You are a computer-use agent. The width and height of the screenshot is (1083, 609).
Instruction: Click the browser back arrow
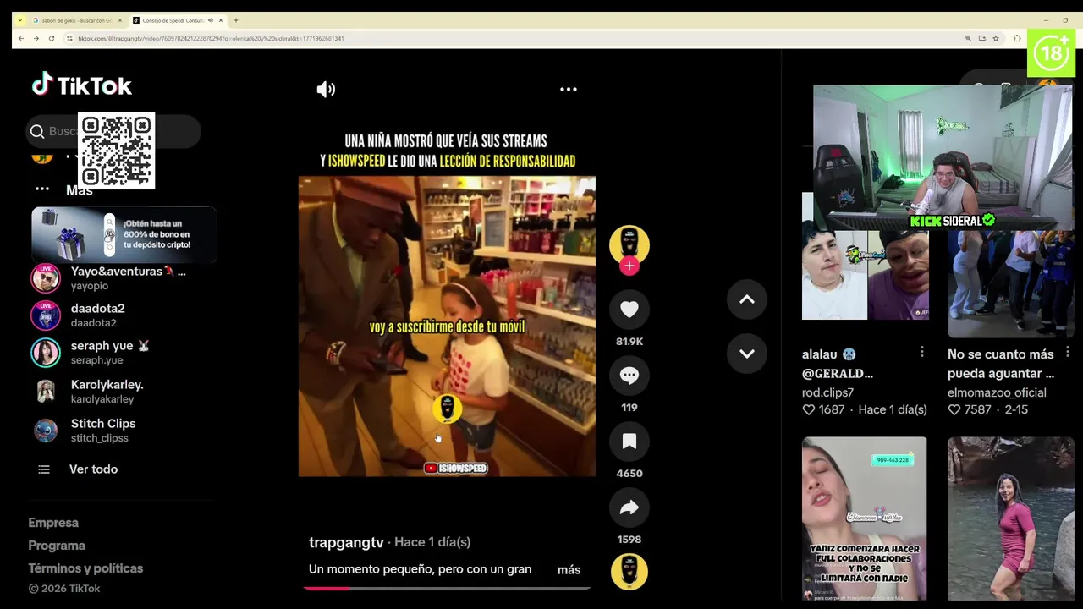point(21,38)
